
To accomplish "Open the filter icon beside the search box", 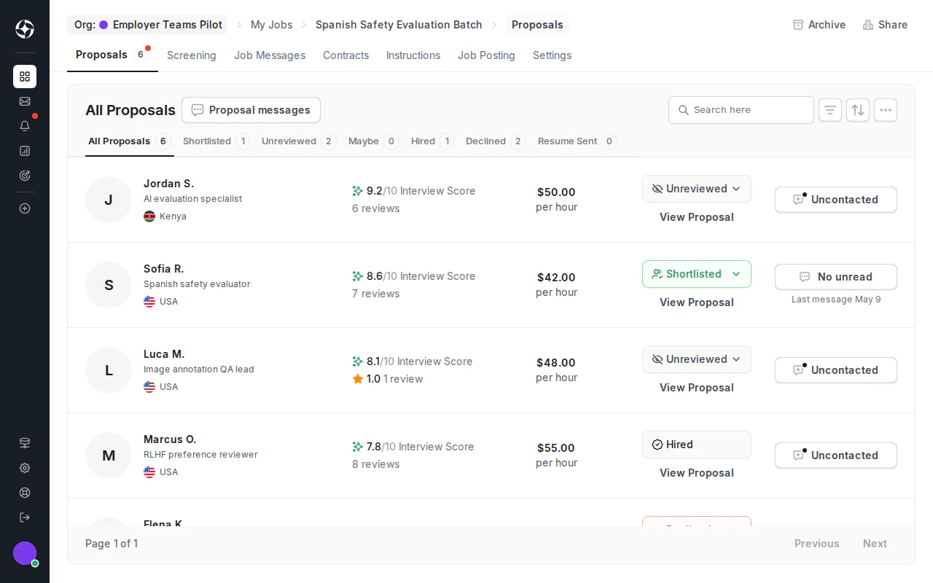I will coord(830,110).
